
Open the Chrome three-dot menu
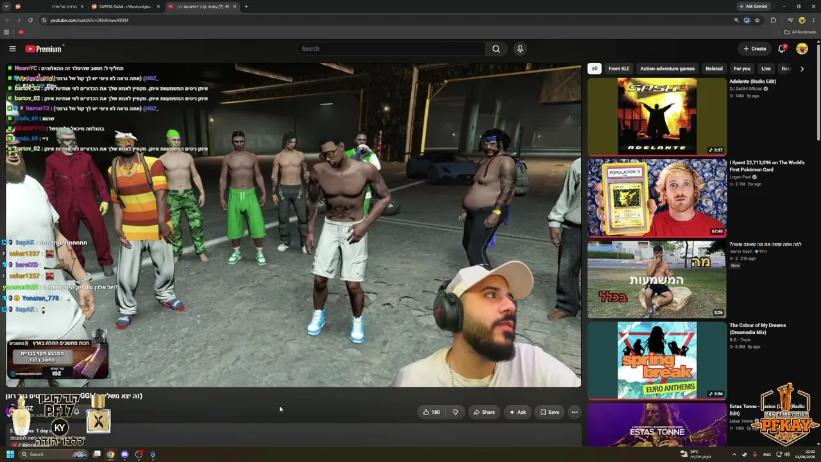tap(813, 20)
